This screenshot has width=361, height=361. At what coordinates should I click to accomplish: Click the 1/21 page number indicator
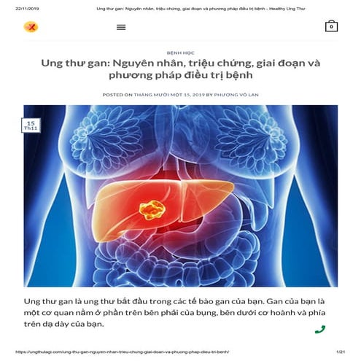(x=341, y=352)
